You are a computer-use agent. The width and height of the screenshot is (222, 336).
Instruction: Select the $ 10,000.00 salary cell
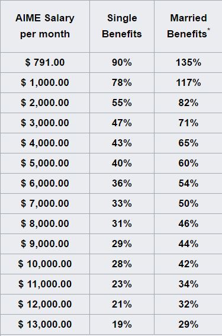point(45,264)
